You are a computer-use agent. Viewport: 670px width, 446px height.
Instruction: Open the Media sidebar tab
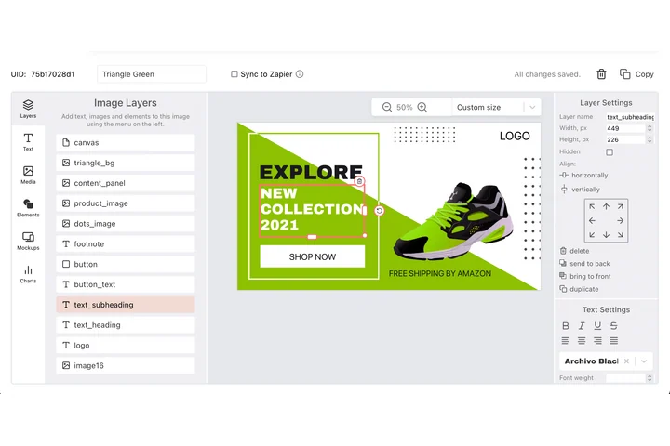[28, 175]
